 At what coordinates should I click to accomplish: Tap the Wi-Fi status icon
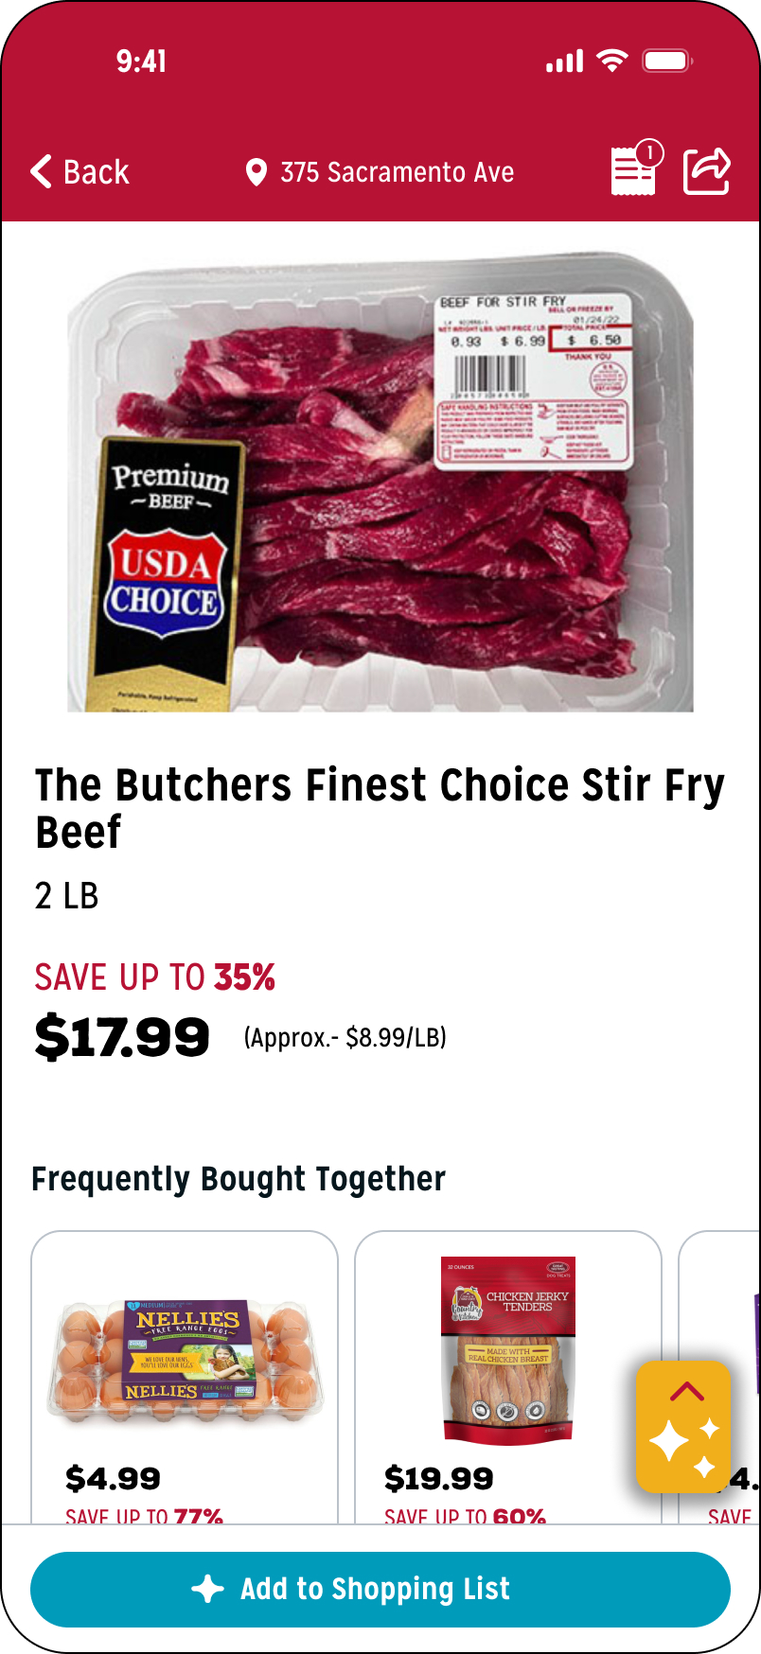tap(612, 62)
